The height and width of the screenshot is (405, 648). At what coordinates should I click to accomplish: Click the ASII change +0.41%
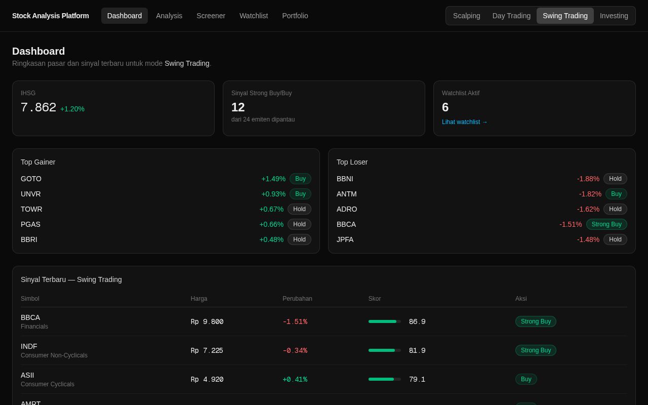tap(295, 379)
